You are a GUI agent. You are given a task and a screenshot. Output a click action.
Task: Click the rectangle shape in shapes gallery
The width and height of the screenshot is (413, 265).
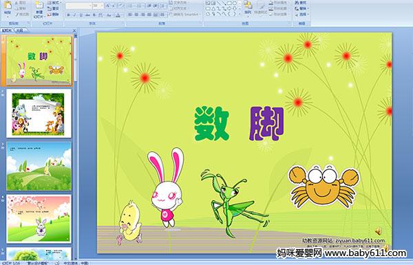tap(229, 3)
